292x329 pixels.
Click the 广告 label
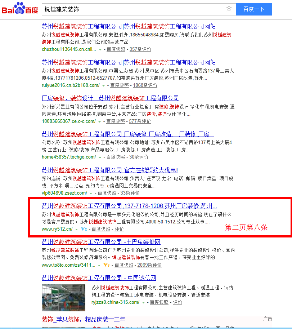point(268,319)
